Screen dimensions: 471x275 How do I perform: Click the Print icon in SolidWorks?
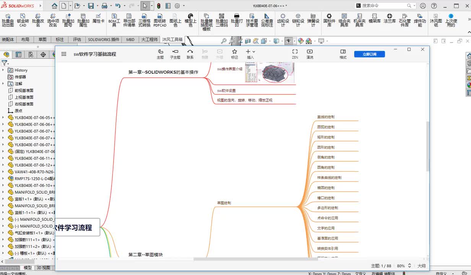[104, 6]
